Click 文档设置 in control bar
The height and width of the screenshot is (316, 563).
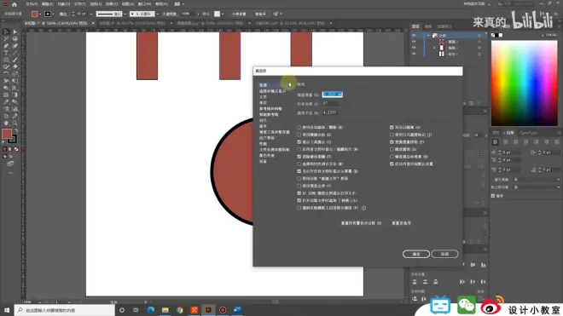pyautogui.click(x=239, y=14)
